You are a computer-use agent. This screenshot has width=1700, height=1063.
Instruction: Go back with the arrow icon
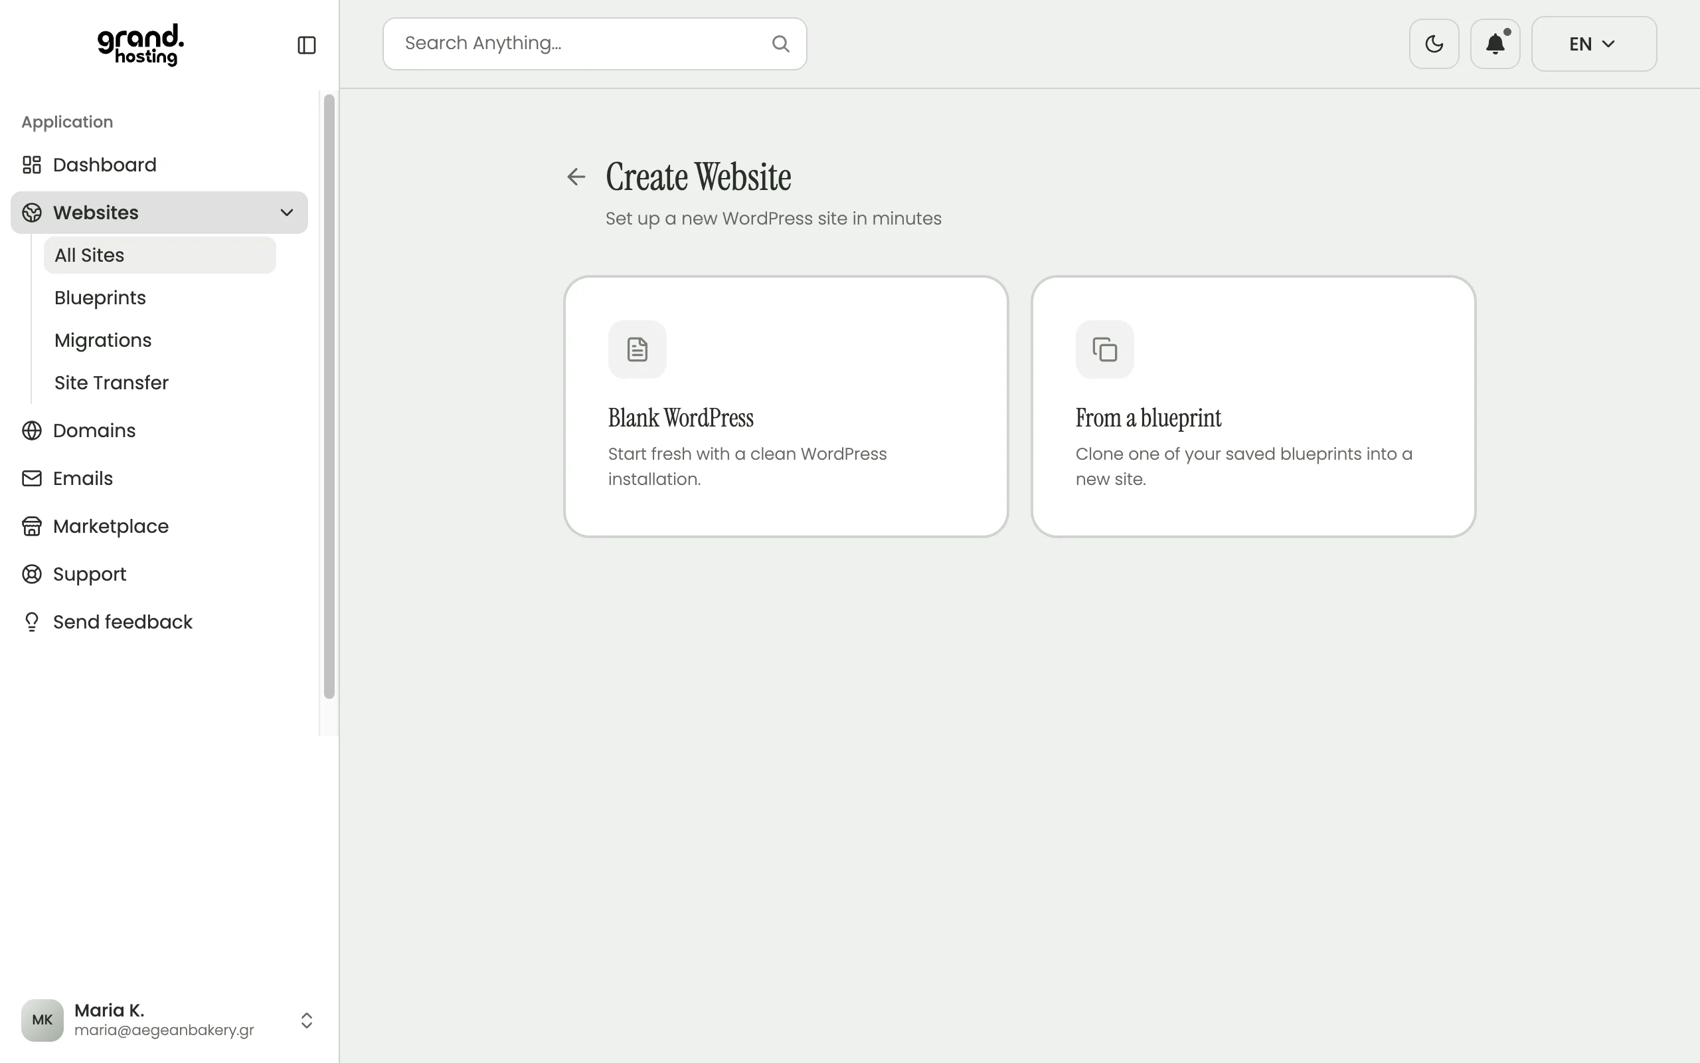(x=576, y=177)
